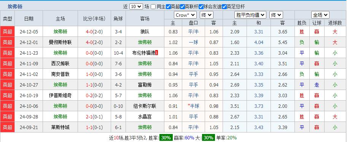Click the 24-11-09 date cell

tap(29, 64)
